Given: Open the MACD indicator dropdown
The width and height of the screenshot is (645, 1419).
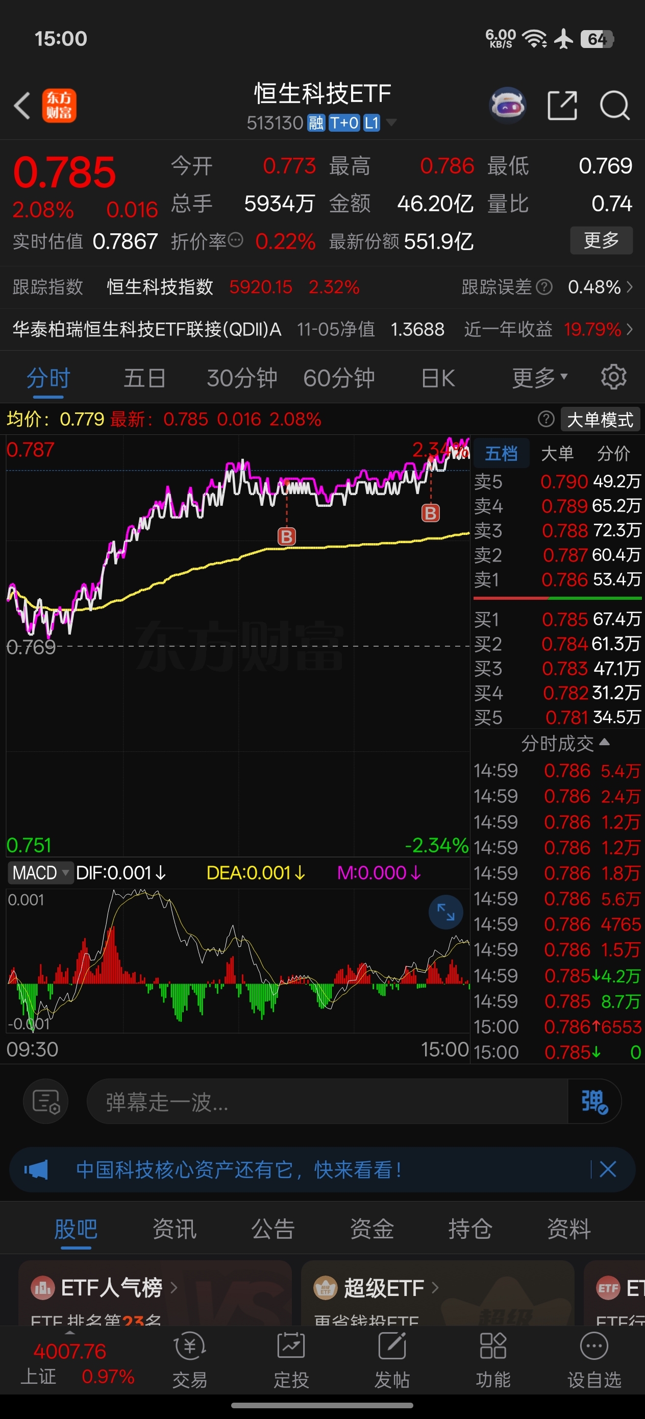Looking at the screenshot, I should pos(40,872).
